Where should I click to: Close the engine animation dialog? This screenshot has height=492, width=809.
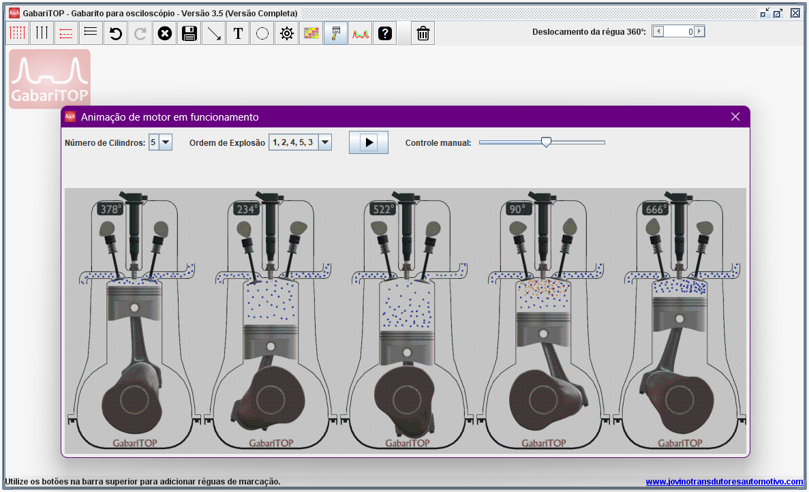pyautogui.click(x=735, y=117)
